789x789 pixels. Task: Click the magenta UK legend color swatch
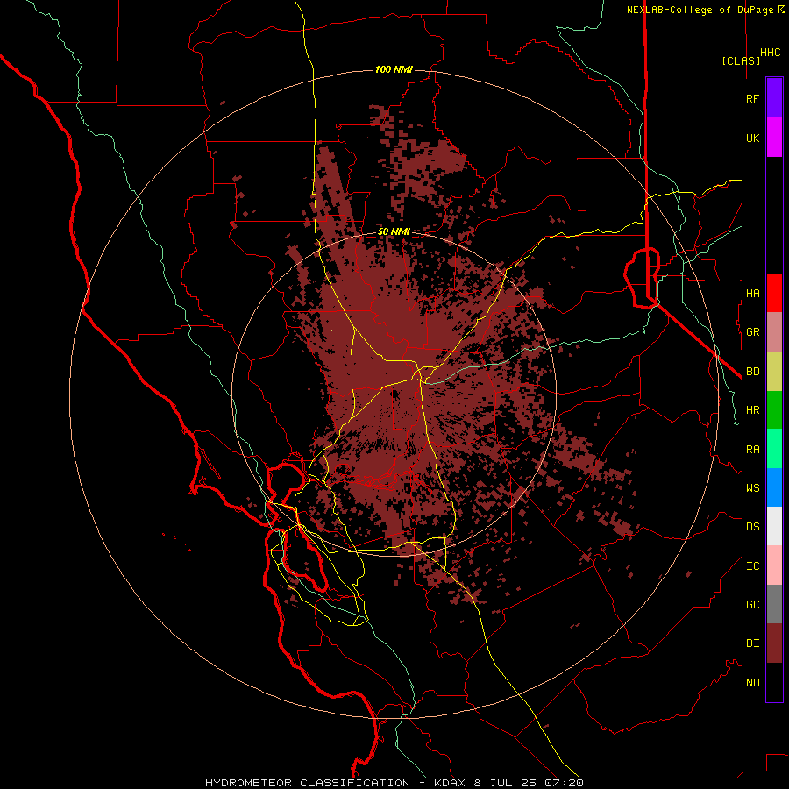click(x=774, y=138)
